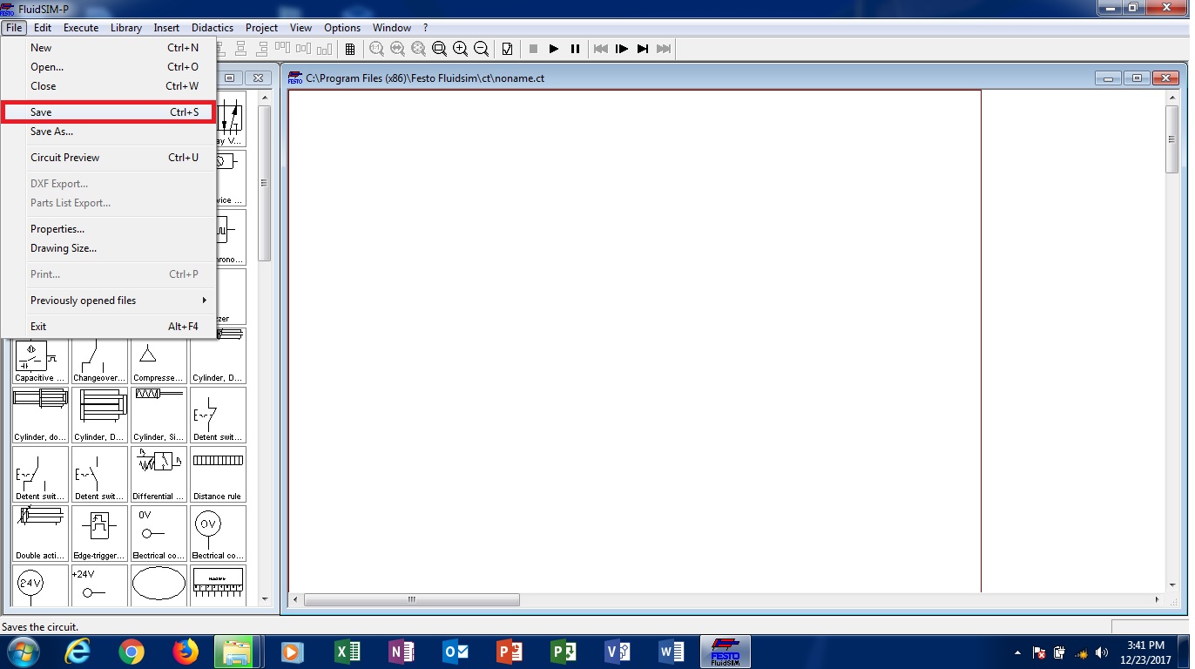Select the circled 24V power supply component

click(x=40, y=585)
